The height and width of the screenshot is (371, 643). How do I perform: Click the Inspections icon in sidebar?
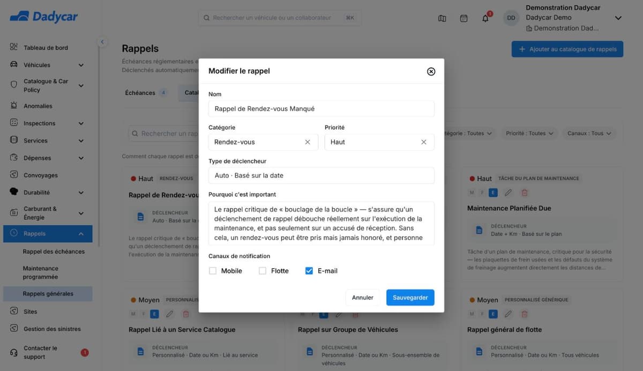tap(14, 123)
